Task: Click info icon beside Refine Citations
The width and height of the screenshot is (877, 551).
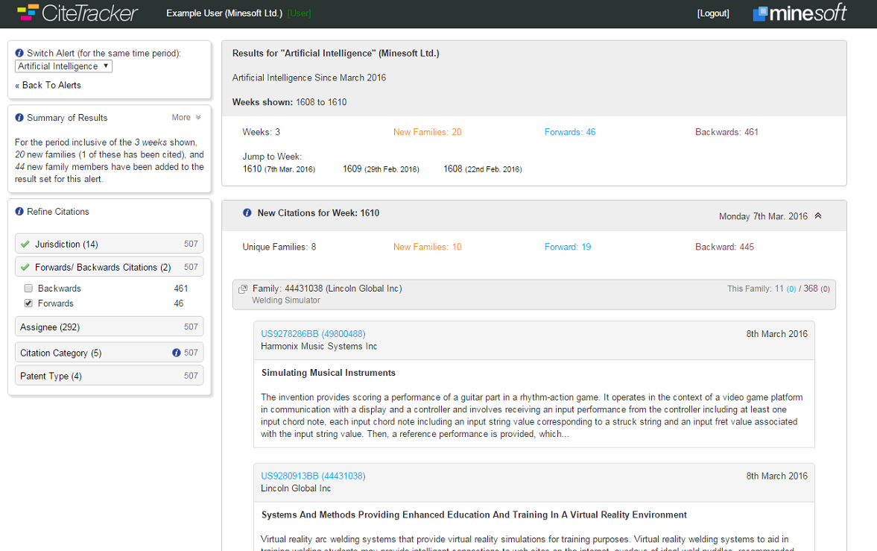Action: (x=19, y=212)
